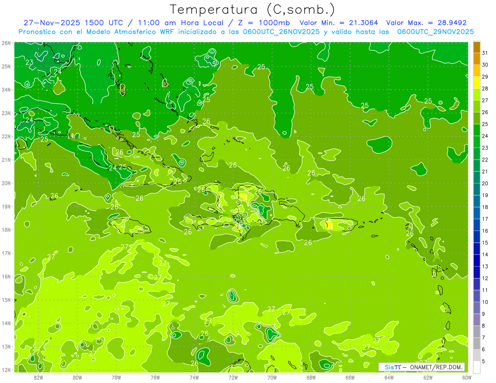Click the '66W' longitude axis label
Image resolution: width=496 pixels, height=383 pixels.
pos(350,377)
